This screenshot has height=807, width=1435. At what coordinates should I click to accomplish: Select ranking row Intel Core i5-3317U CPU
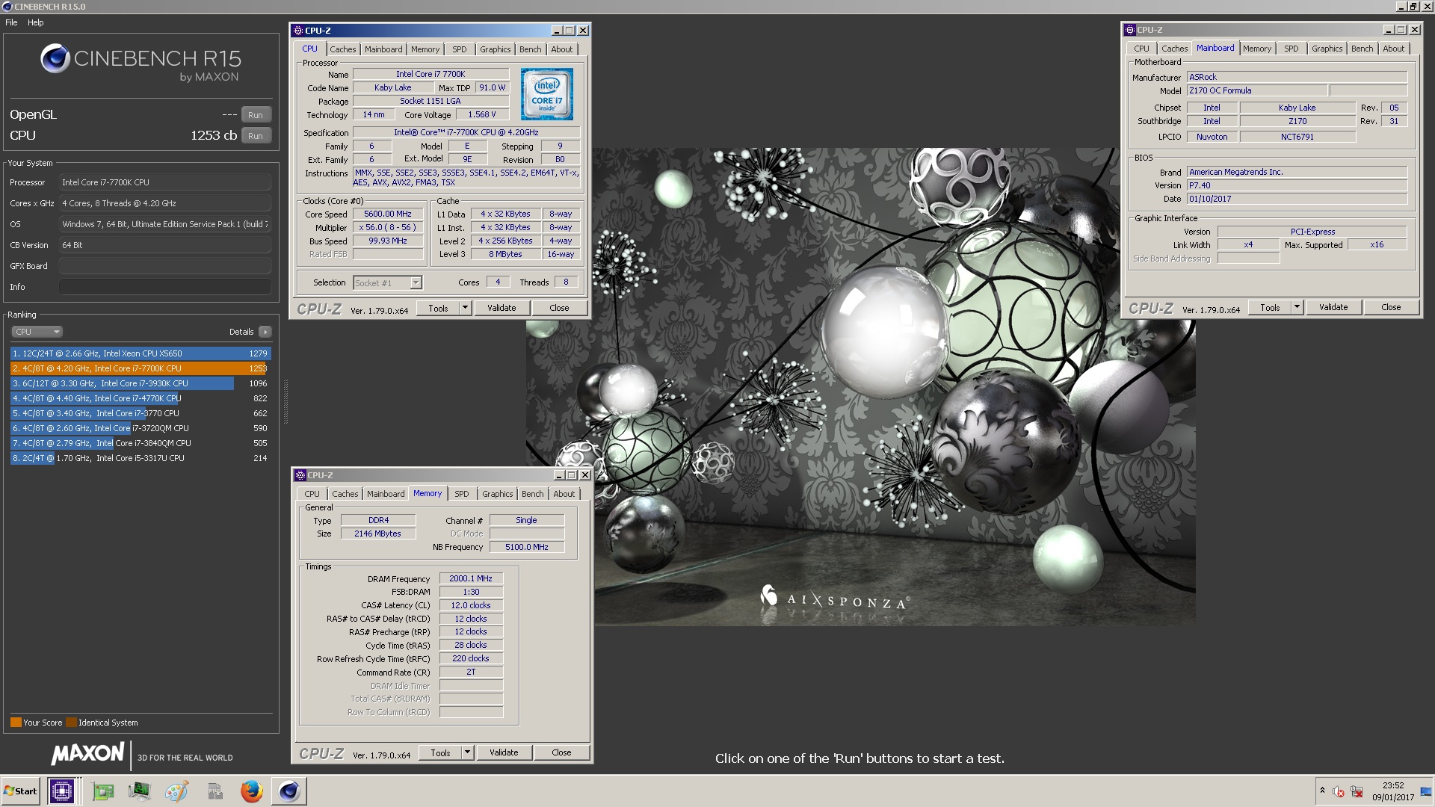pos(141,458)
